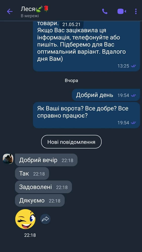Viewport: 142px width, 252px height.
Task: Open the three-dot more options menu
Action: click(x=136, y=11)
